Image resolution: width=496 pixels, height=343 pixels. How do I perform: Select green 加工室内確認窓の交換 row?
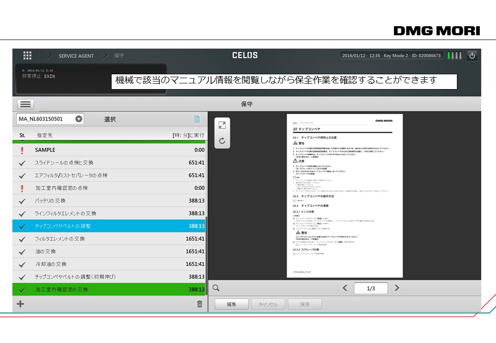(x=109, y=289)
